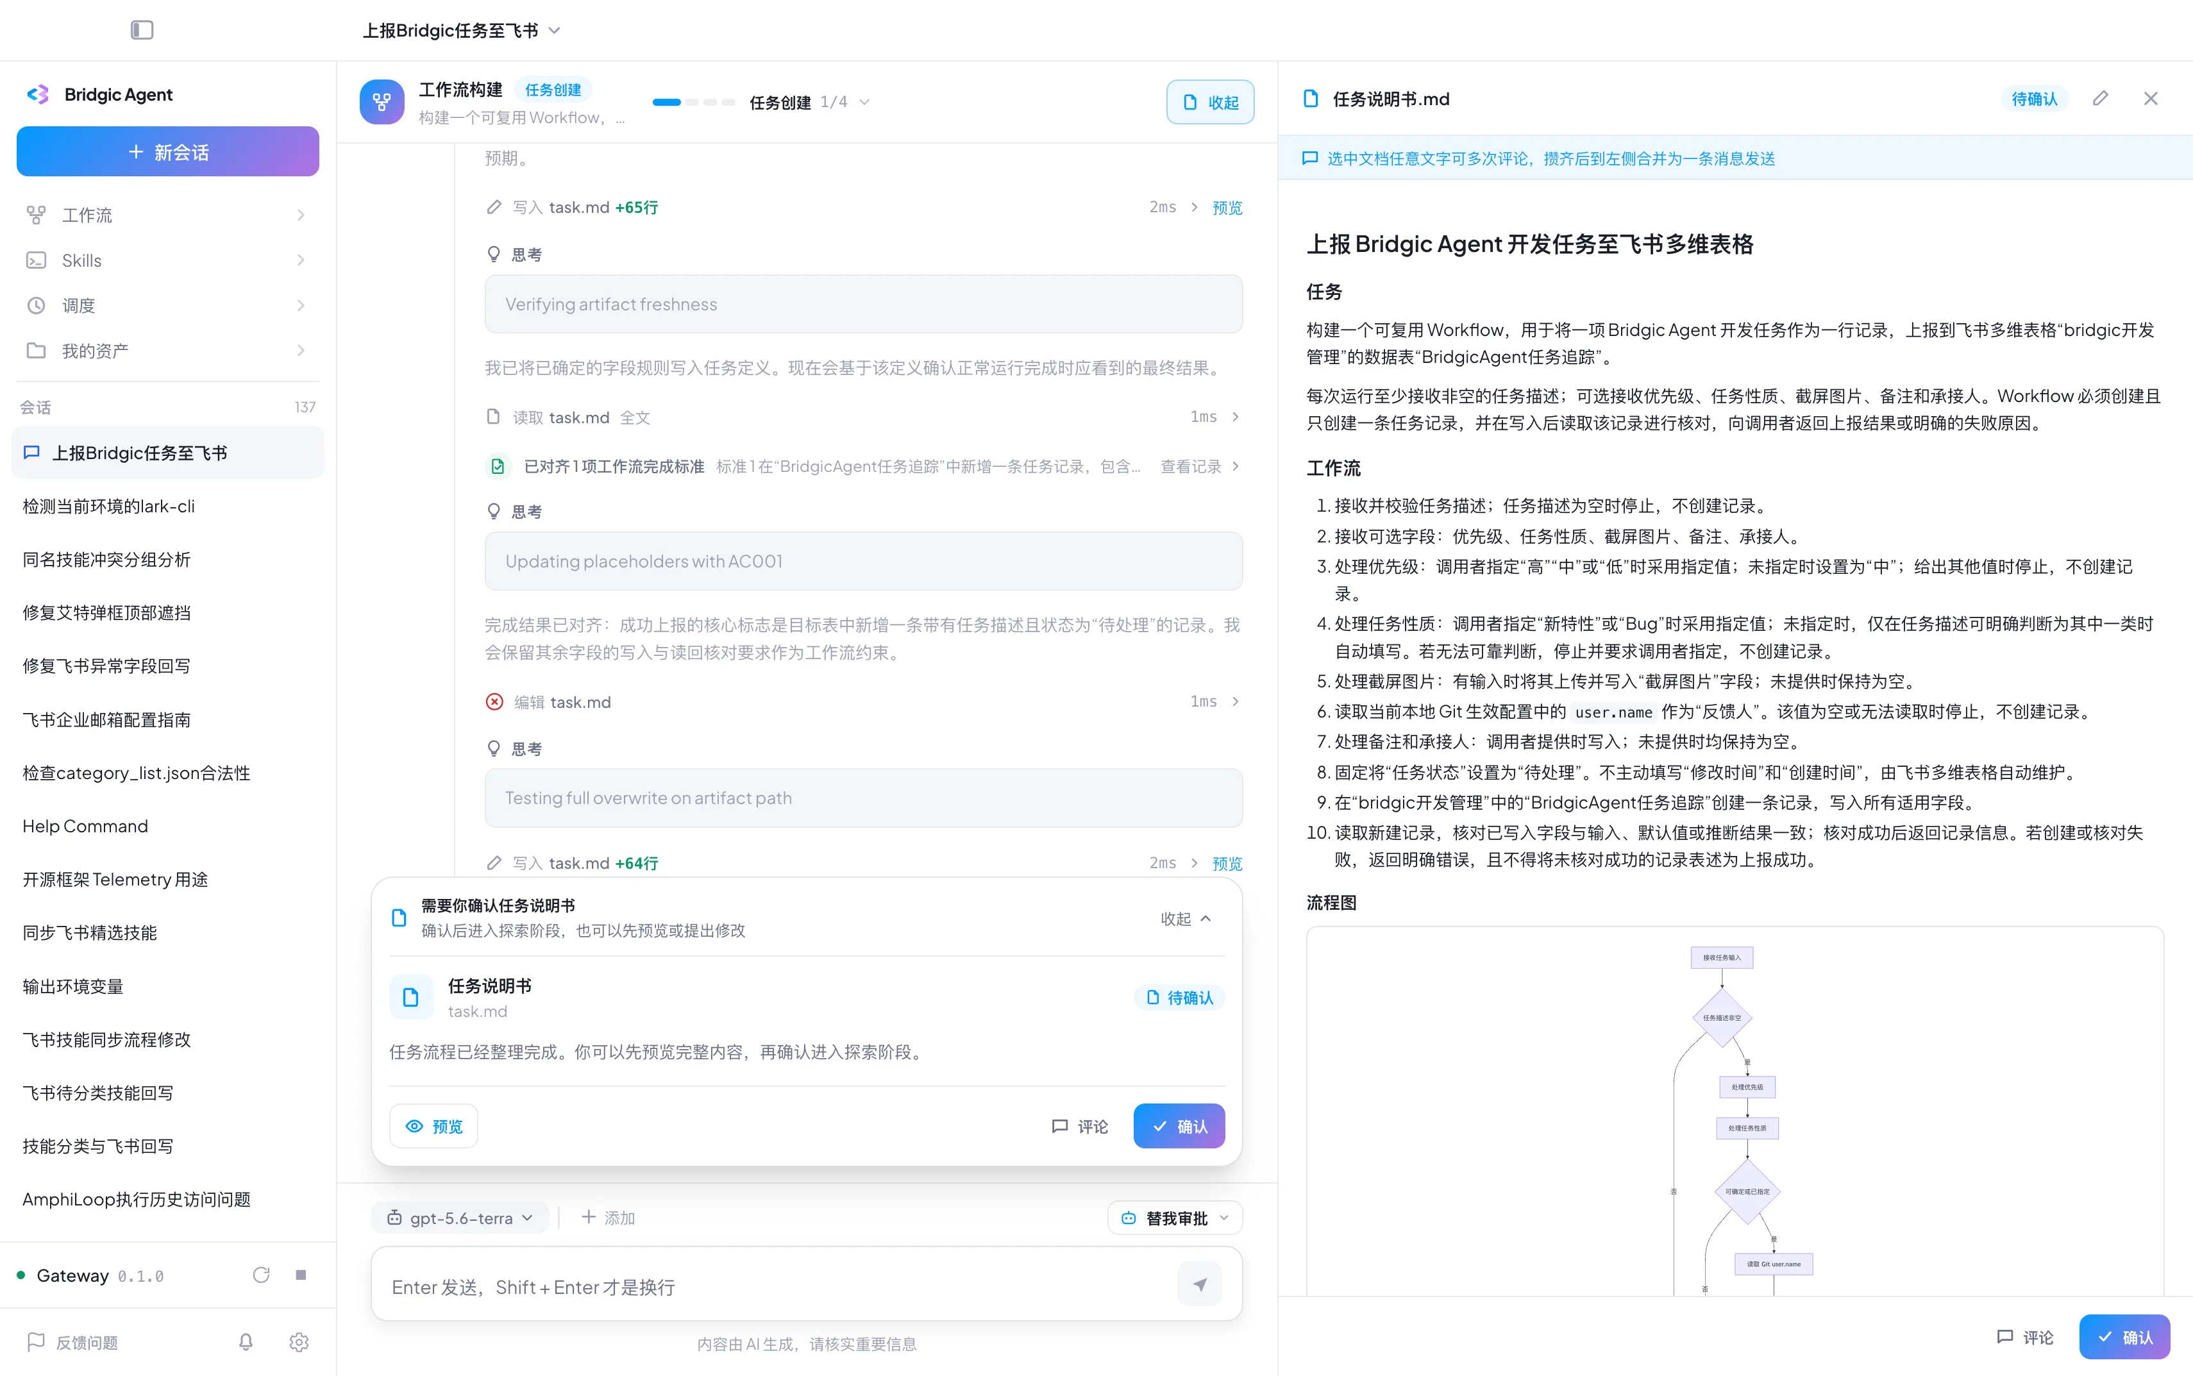Click the Bridgic Agent logo
2193x1376 pixels.
[37, 95]
